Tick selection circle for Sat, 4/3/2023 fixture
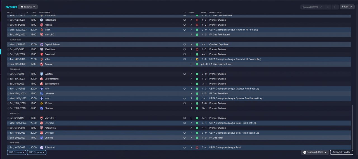The image size is (358, 159). 8,49
